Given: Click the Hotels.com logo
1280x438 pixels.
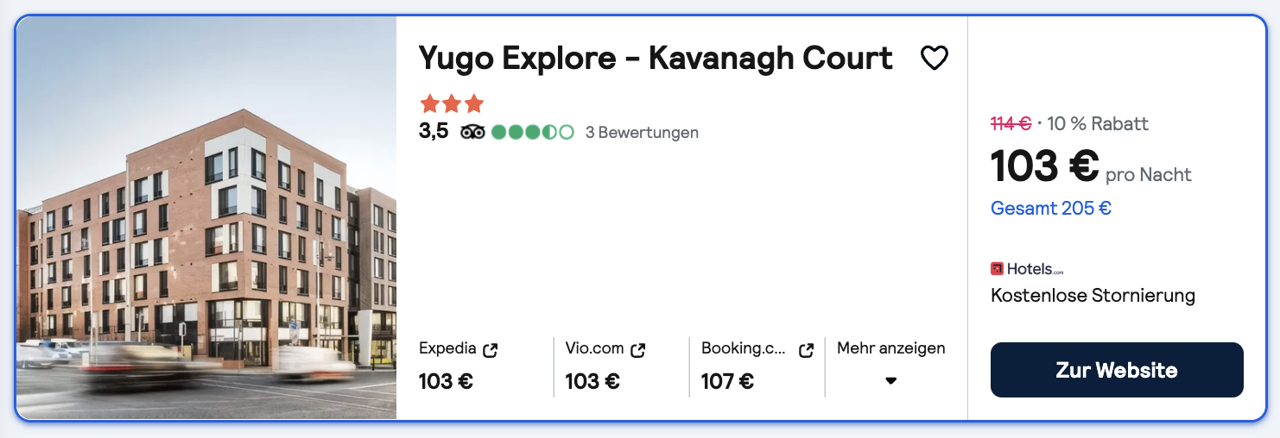Looking at the screenshot, I should [1027, 269].
